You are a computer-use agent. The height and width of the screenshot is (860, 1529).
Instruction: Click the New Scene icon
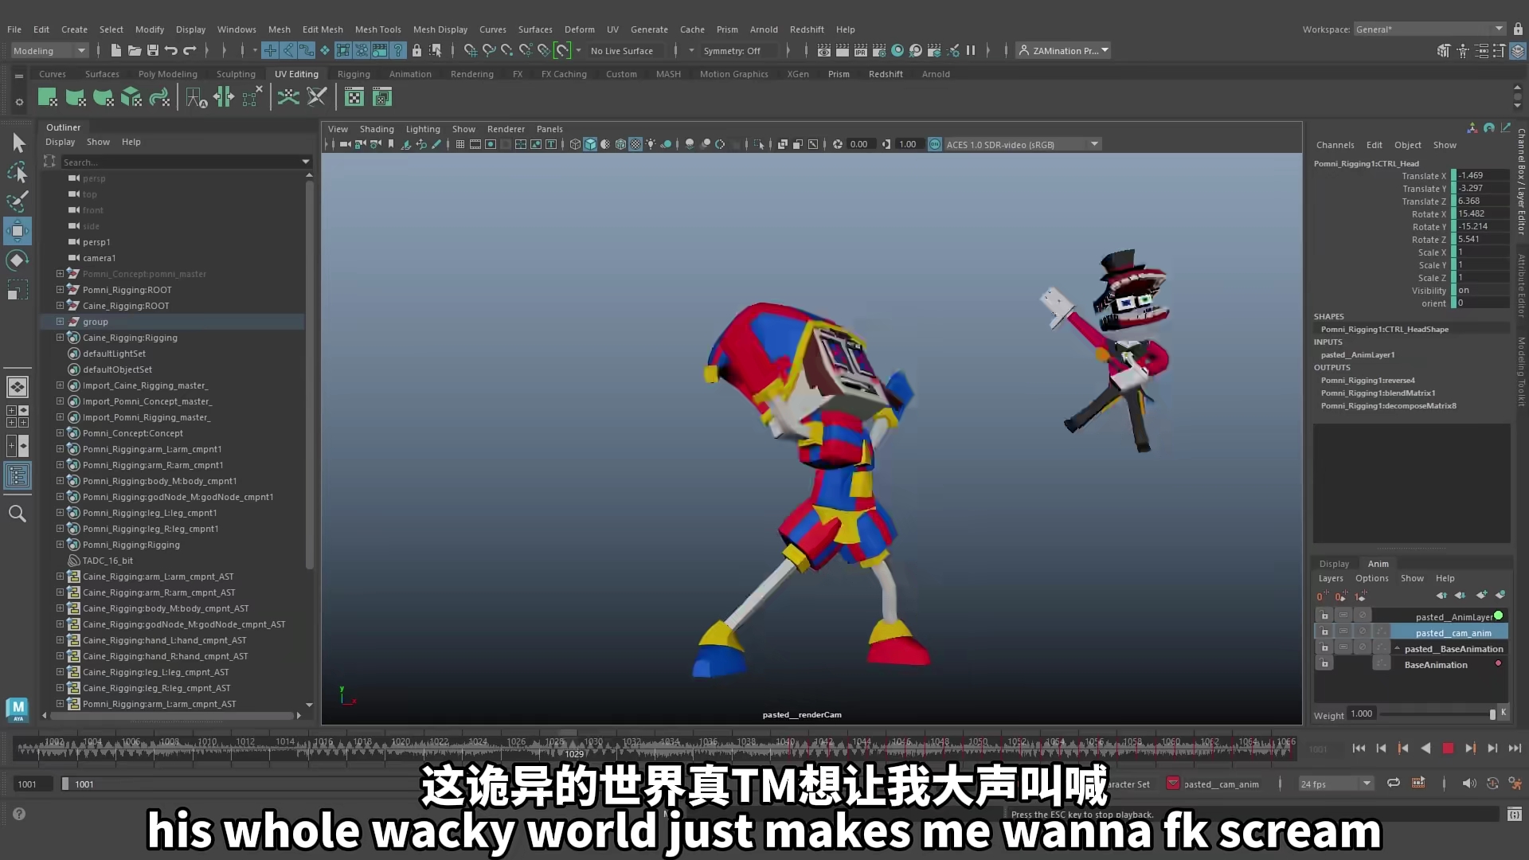[x=115, y=50]
